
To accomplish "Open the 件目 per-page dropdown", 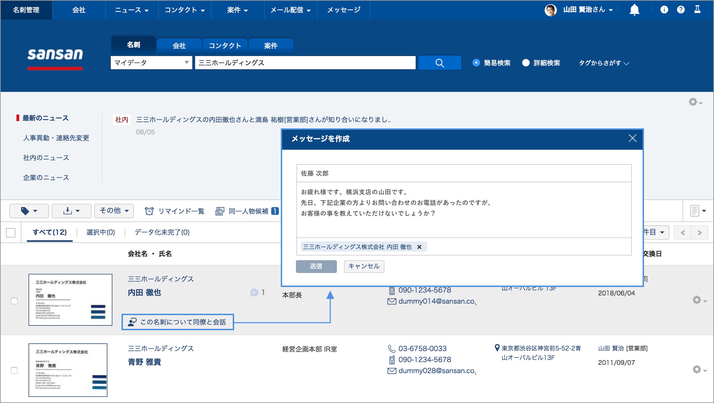I will [x=656, y=232].
